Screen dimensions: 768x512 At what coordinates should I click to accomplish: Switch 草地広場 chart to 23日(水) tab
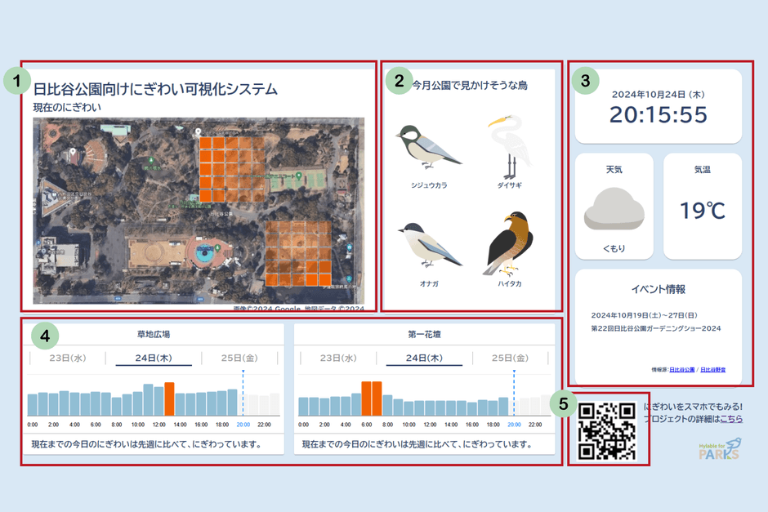tap(67, 358)
